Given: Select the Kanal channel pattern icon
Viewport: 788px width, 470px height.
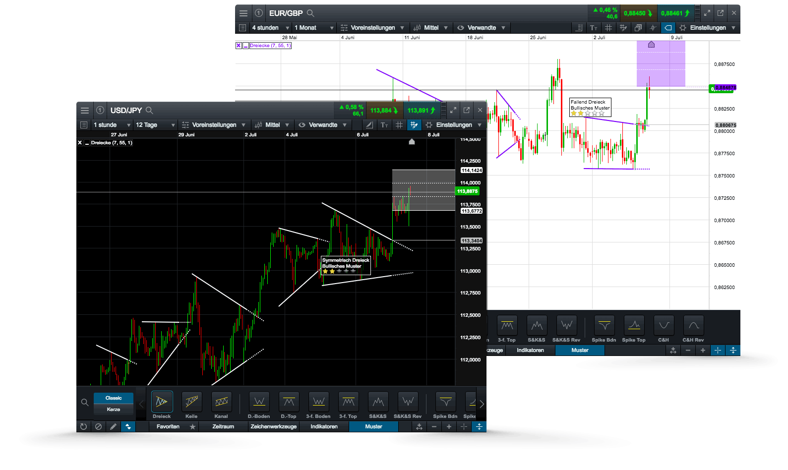Looking at the screenshot, I should 221,402.
